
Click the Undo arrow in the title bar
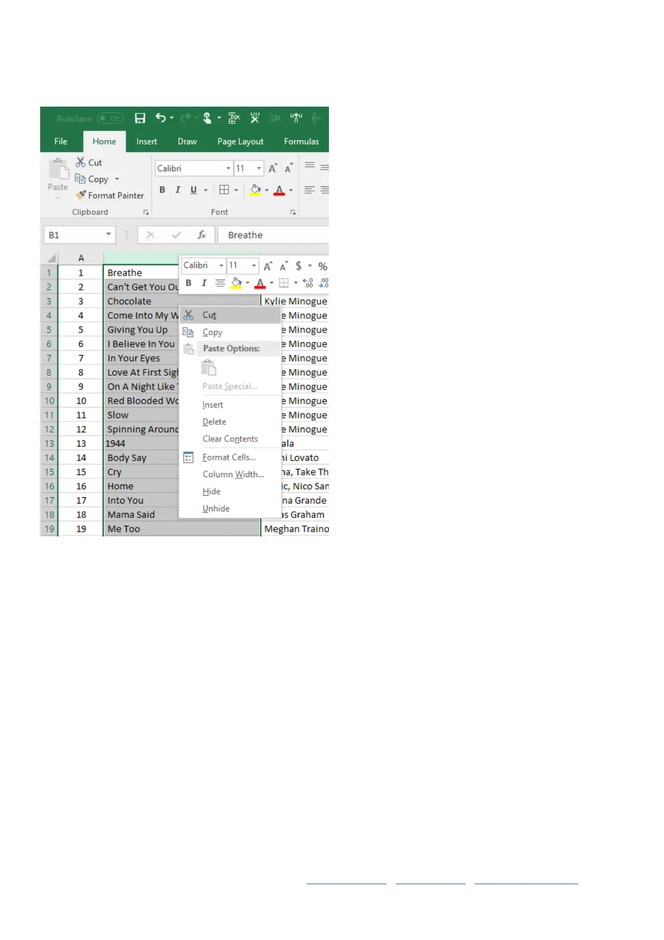click(161, 118)
